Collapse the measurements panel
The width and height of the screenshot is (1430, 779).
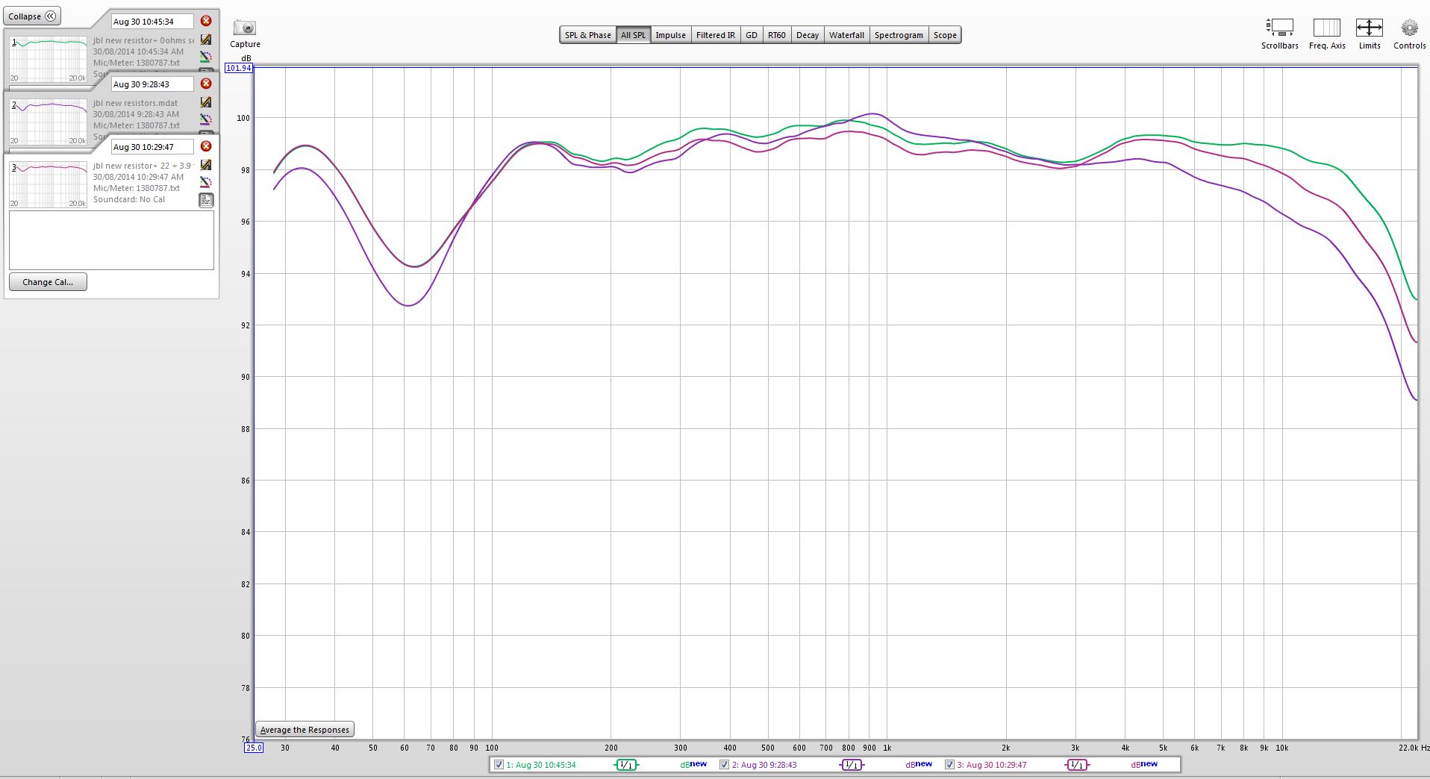pyautogui.click(x=32, y=16)
